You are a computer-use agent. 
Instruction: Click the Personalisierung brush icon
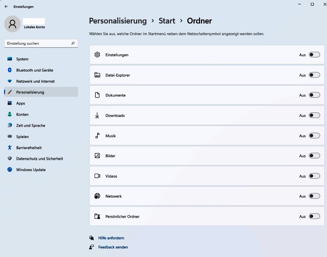coord(10,92)
